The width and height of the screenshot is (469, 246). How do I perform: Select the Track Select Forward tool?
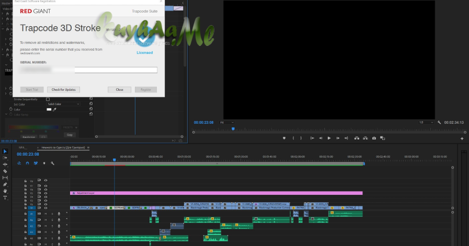pyautogui.click(x=5, y=158)
